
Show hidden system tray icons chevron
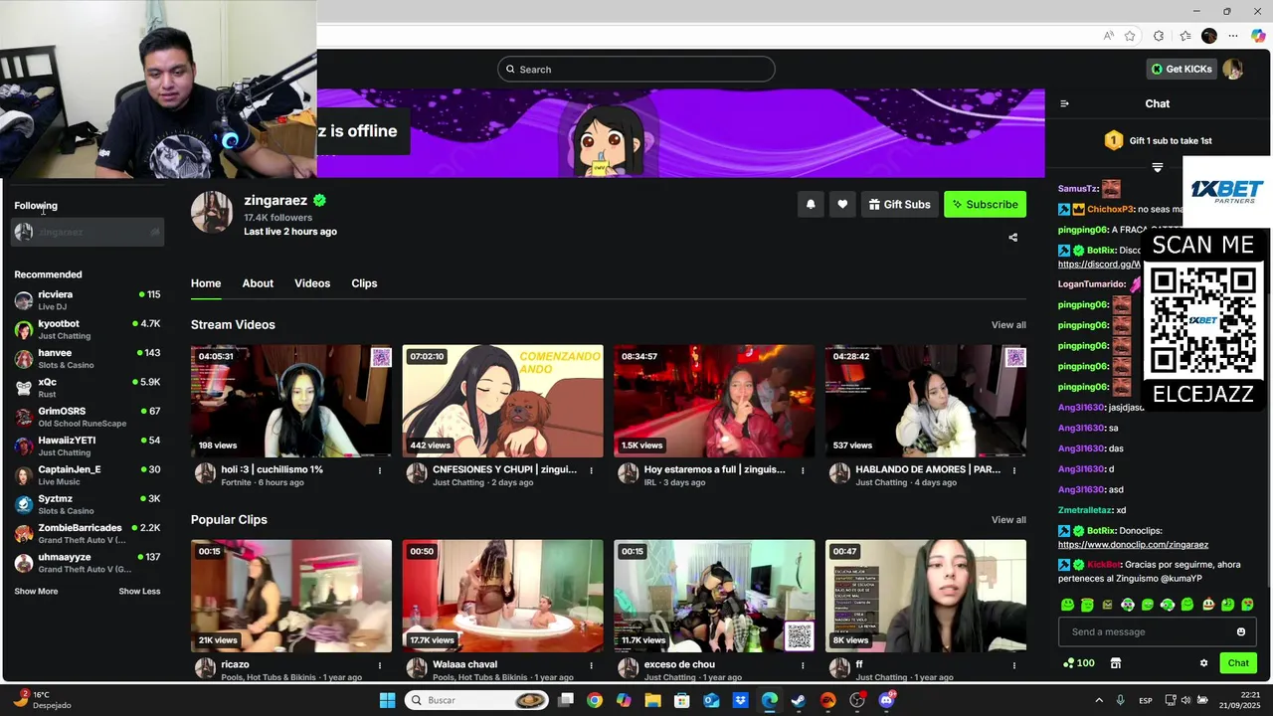[x=1099, y=700]
